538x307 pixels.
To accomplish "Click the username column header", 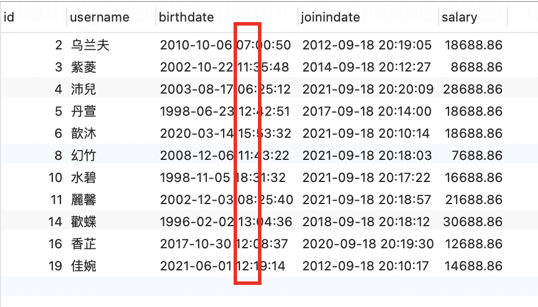I will coord(99,17).
